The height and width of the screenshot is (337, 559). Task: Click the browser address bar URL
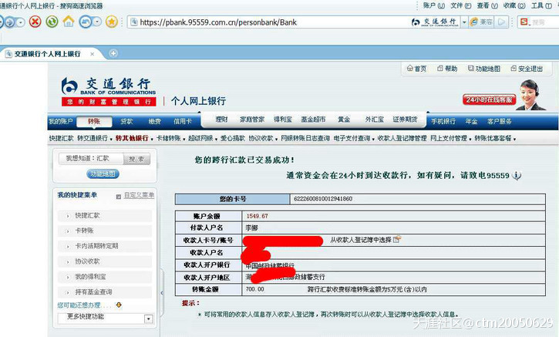218,22
